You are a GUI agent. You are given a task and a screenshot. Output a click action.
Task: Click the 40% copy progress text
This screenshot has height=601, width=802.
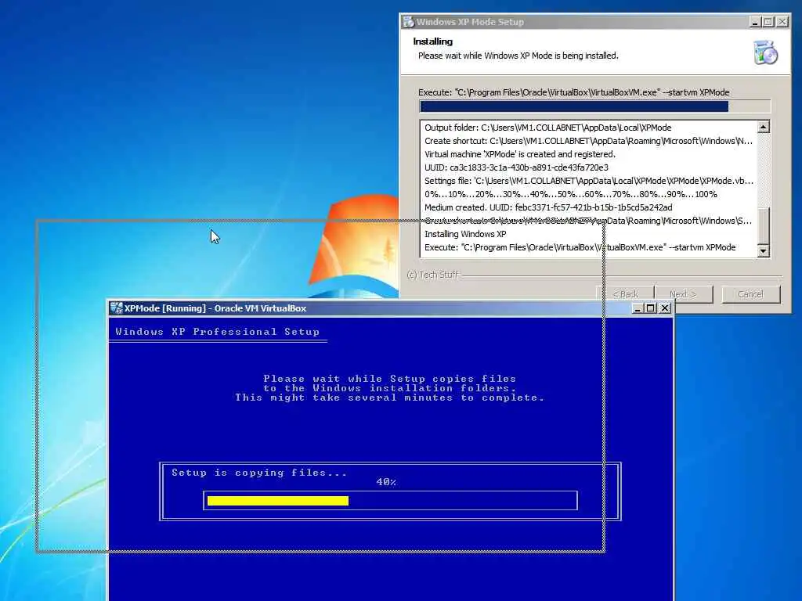click(386, 482)
